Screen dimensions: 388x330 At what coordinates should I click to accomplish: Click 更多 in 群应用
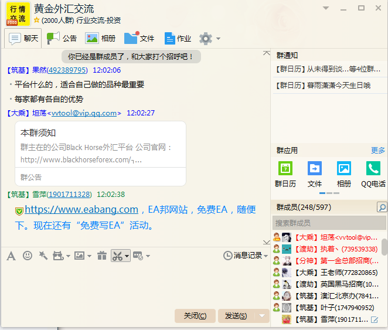378,151
